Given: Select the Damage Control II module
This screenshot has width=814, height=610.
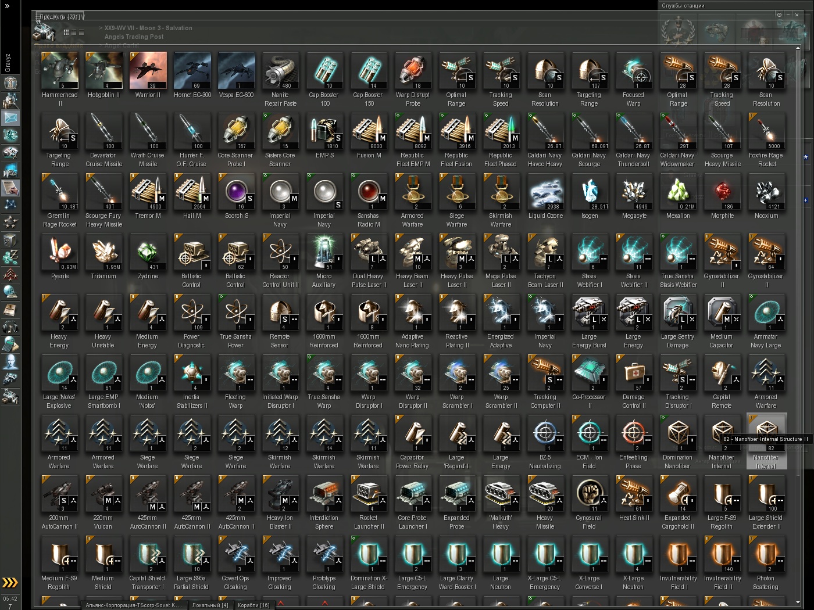Looking at the screenshot, I should (634, 382).
